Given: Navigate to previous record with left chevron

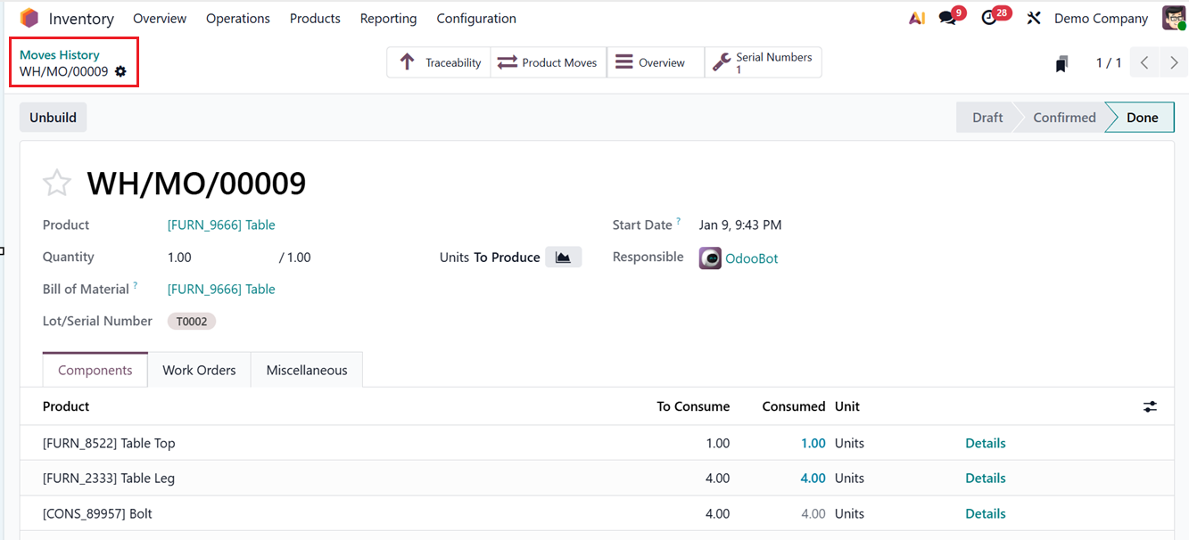Looking at the screenshot, I should point(1144,62).
